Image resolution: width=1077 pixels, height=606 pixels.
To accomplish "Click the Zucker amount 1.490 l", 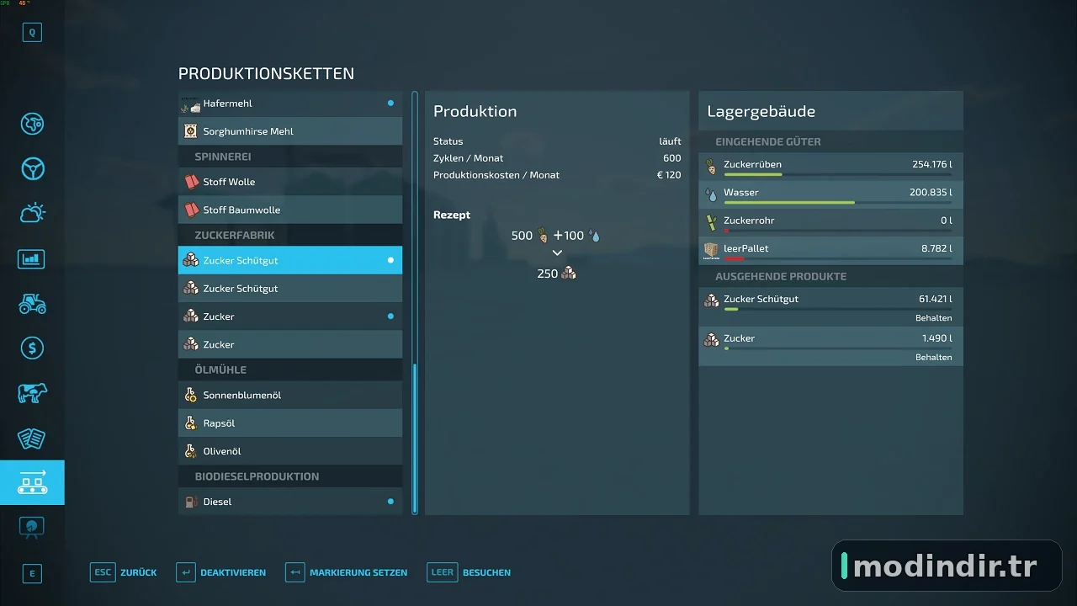I will (937, 338).
